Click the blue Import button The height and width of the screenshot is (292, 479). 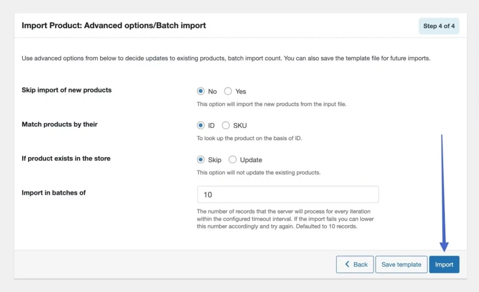444,264
